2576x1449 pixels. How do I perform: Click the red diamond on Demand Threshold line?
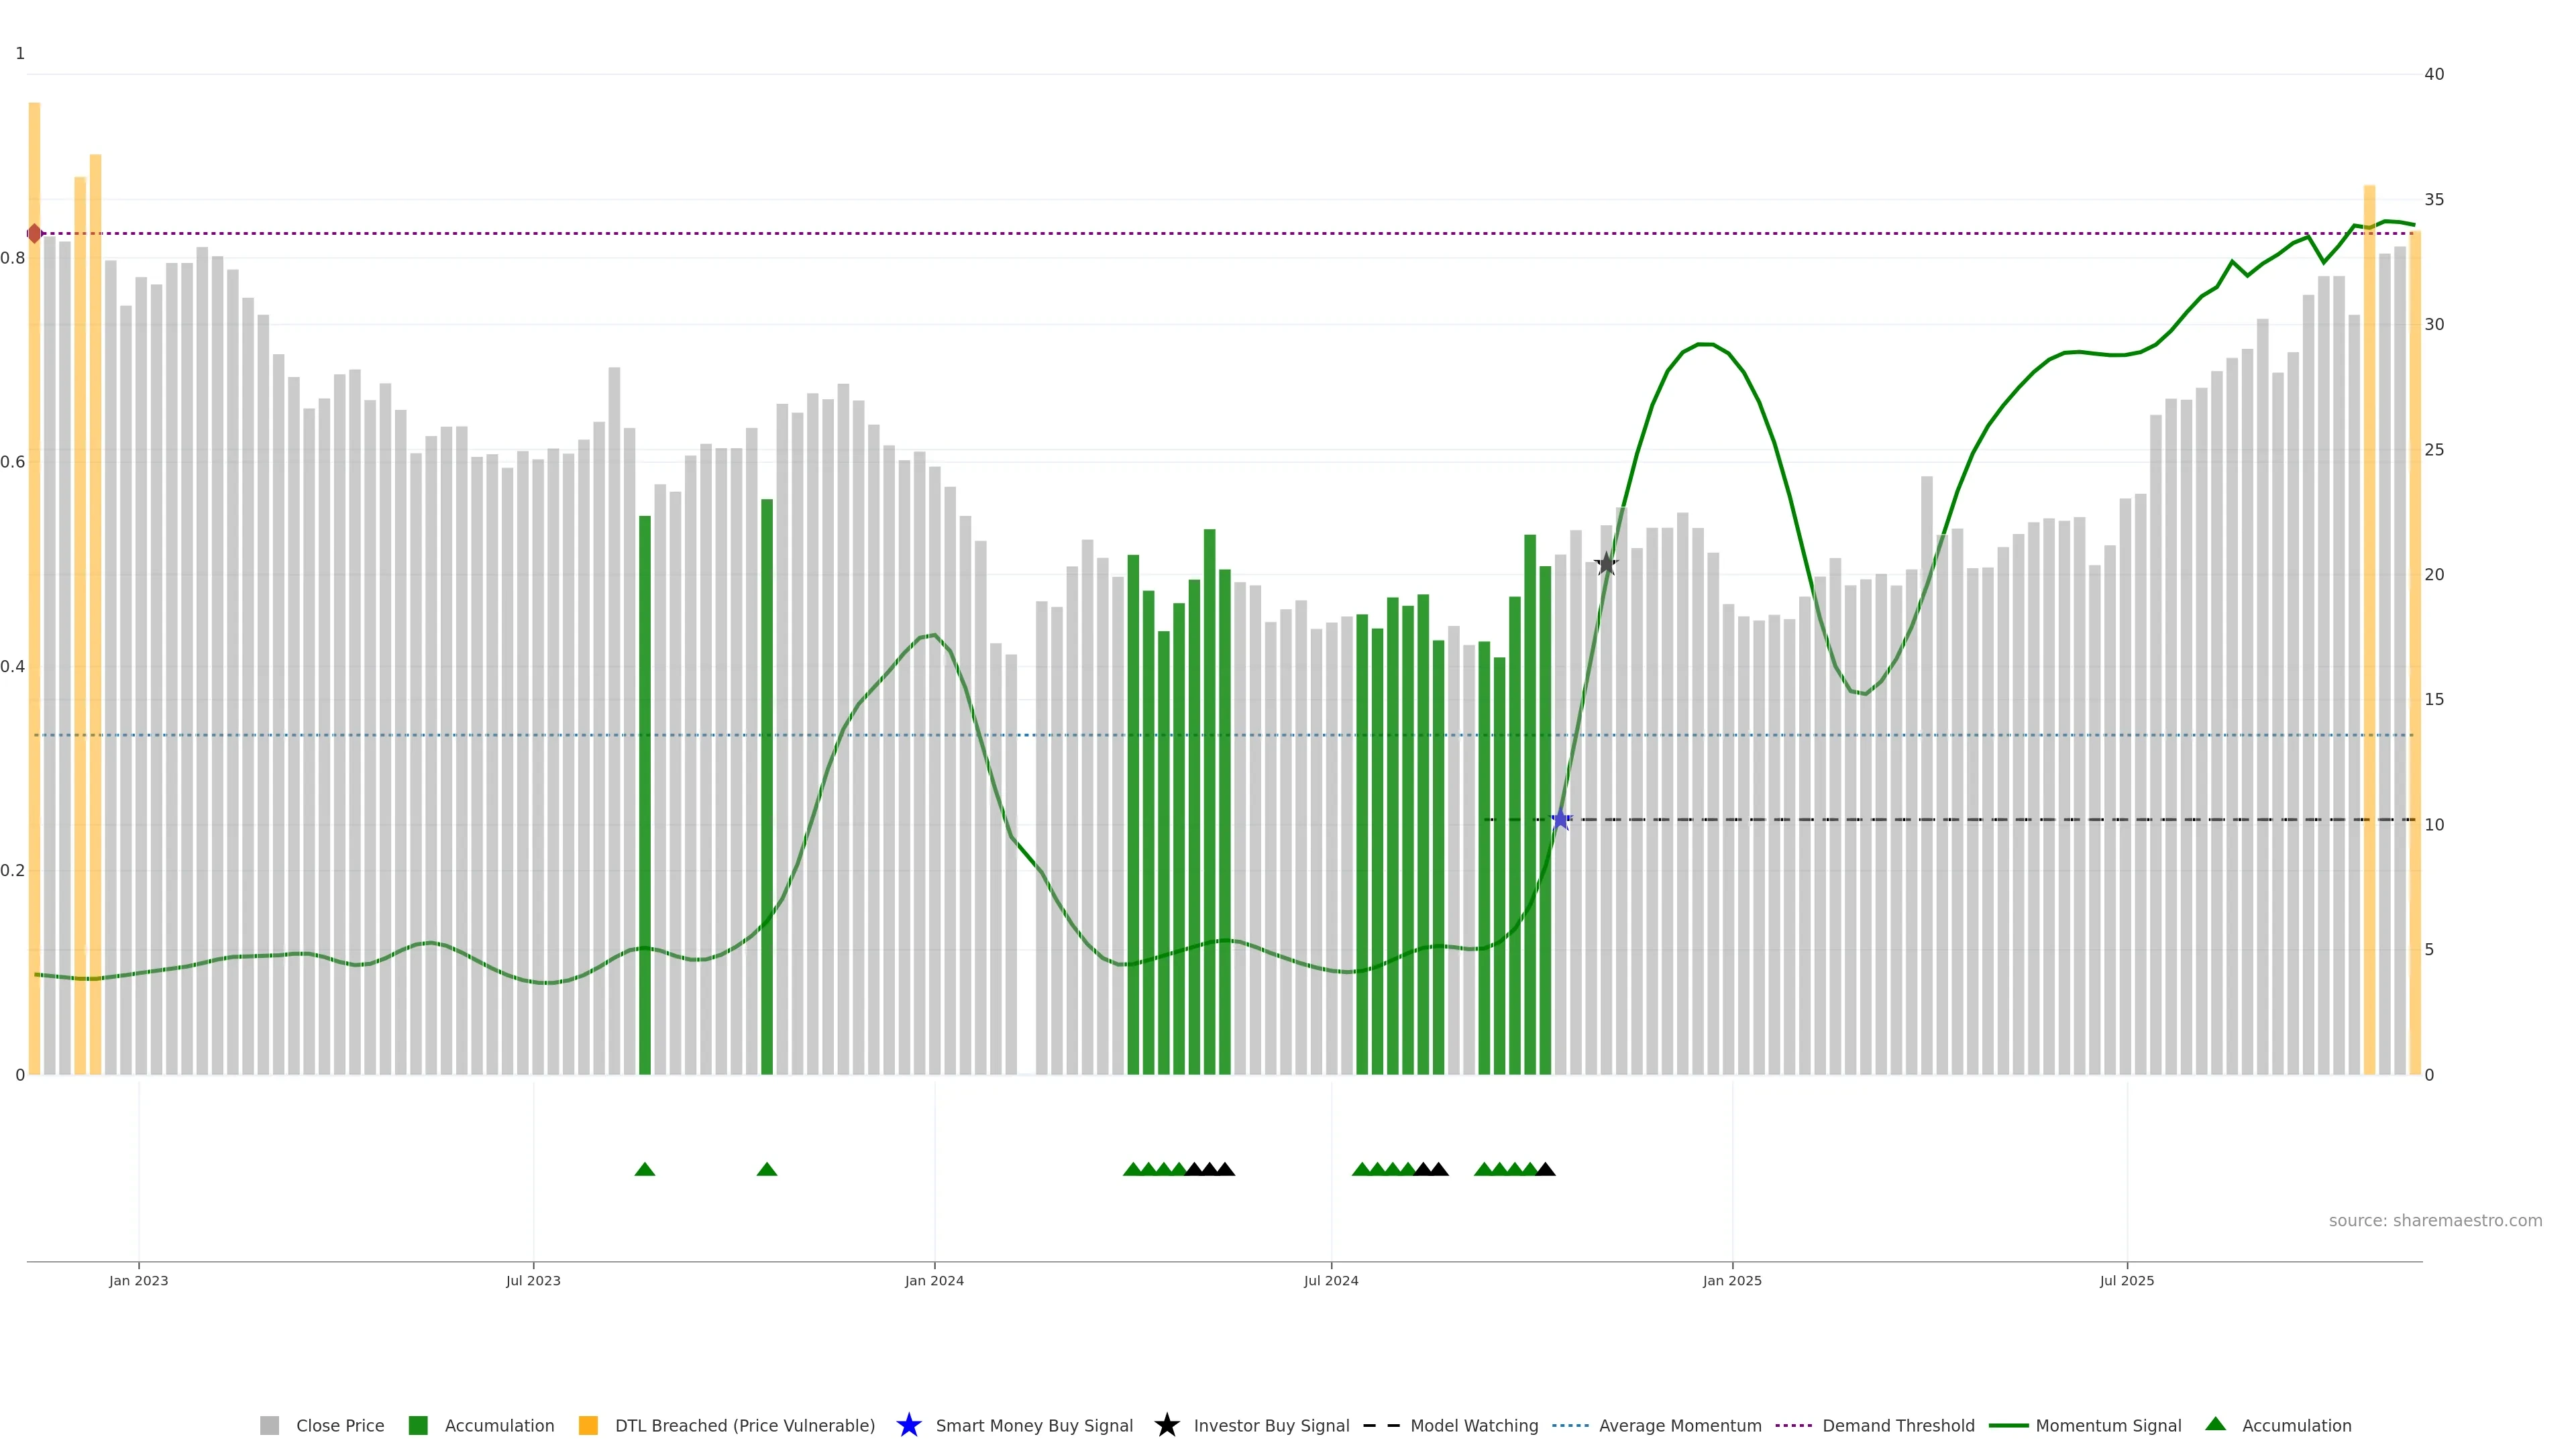click(x=35, y=234)
